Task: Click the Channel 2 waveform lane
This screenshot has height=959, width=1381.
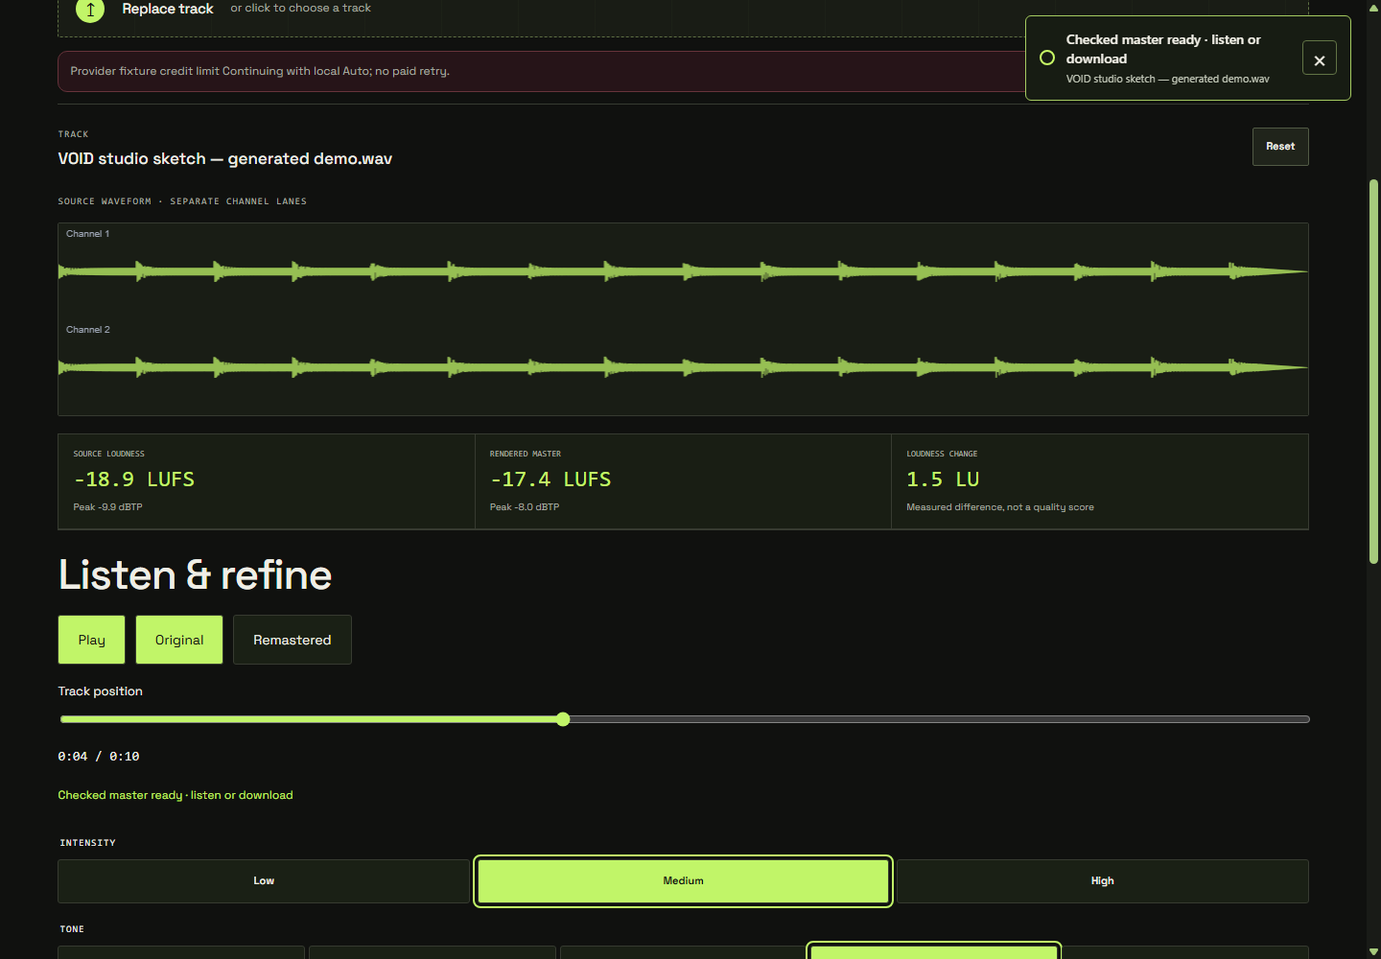Action: pyautogui.click(x=683, y=367)
